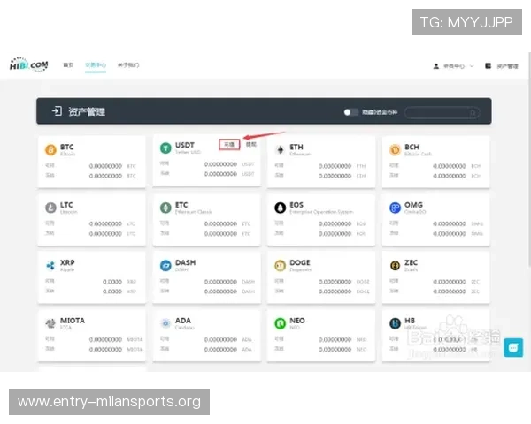
Task: Click the search icon in asset search box
Action: point(473,112)
